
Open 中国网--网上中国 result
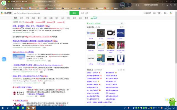pyautogui.click(x=21, y=101)
